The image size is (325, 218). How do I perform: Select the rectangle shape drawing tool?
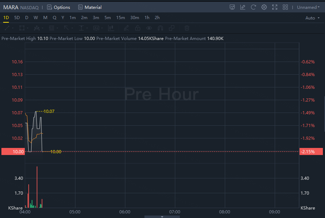[x=22, y=28]
